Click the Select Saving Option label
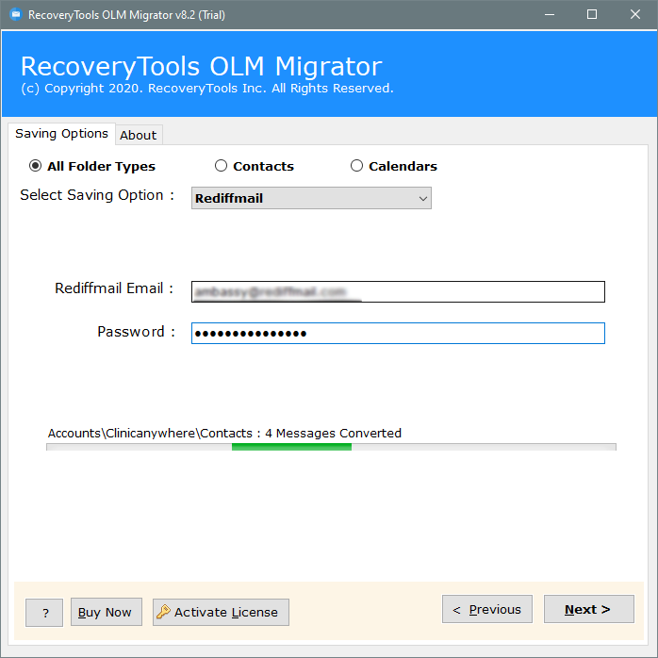The image size is (658, 658). (x=97, y=195)
